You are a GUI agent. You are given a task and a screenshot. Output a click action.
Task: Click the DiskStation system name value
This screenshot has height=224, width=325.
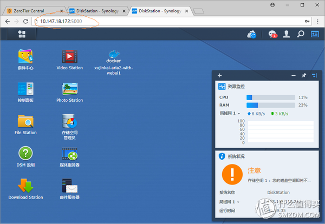278,192
